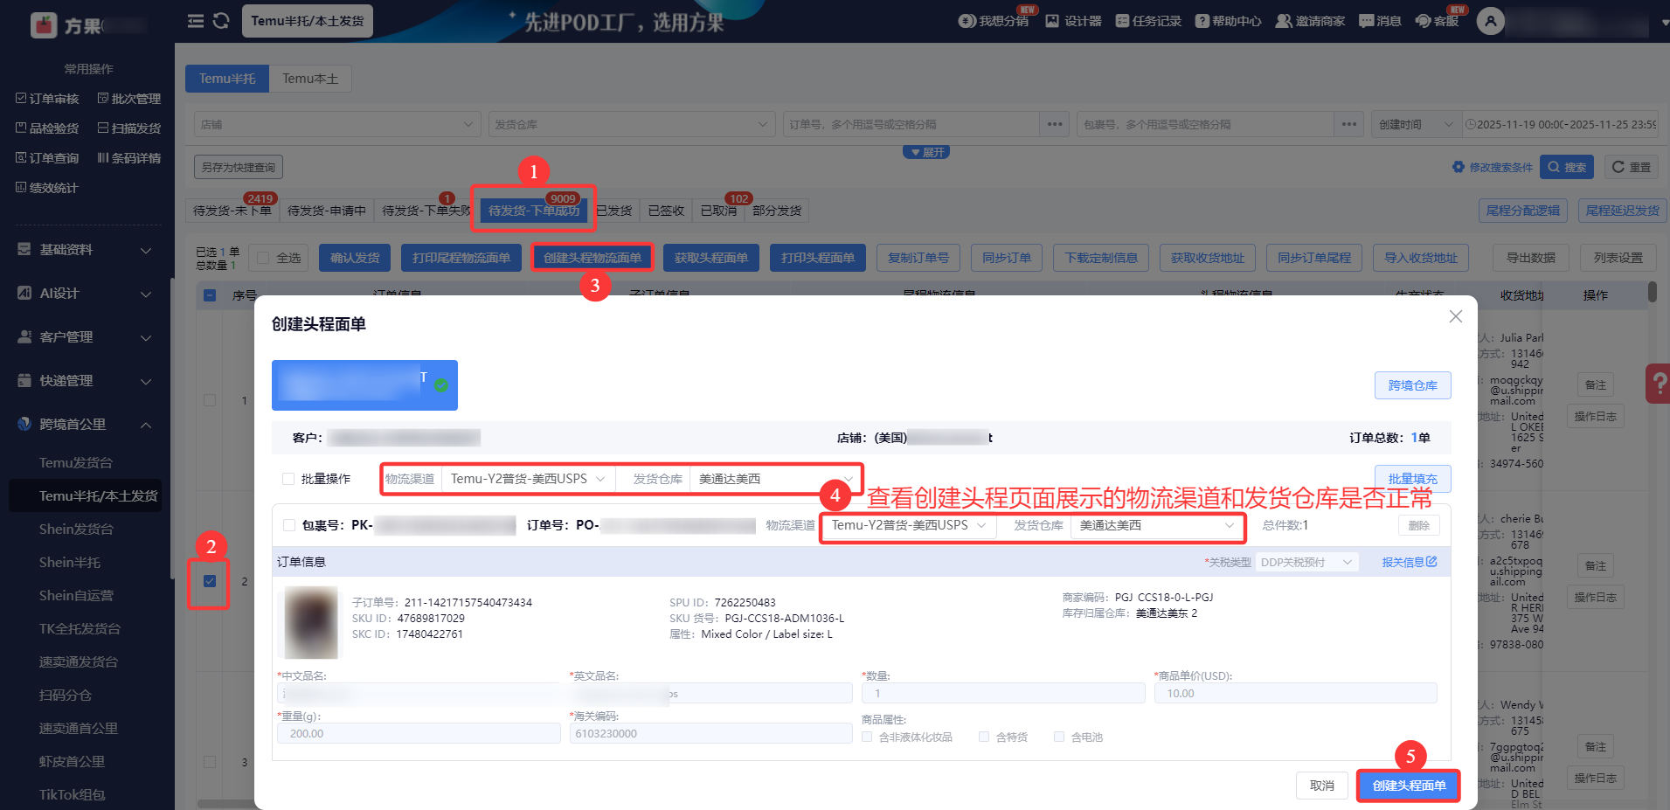The image size is (1670, 810).
Task: Open the batch 发货仓库 美通达美西 dropdown
Action: point(775,479)
